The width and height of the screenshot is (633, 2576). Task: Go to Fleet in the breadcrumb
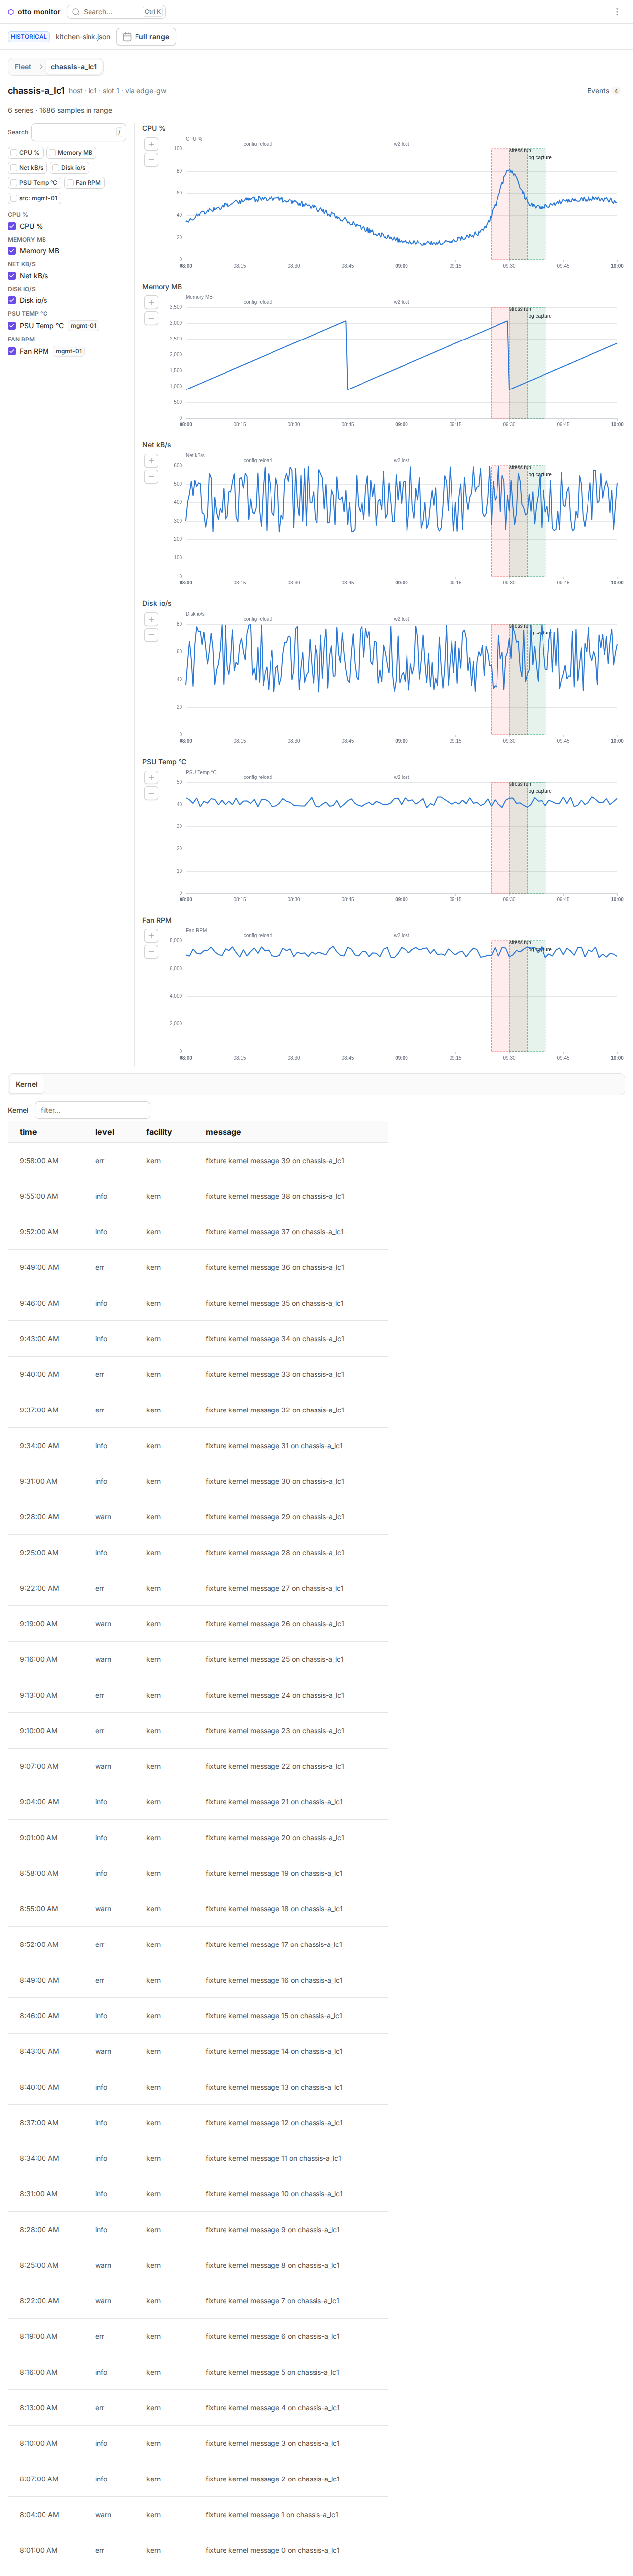click(x=23, y=67)
